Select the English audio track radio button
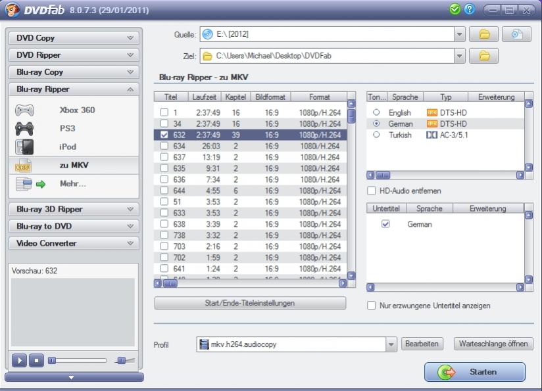Screen dimensions: 542x391 [x=376, y=113]
